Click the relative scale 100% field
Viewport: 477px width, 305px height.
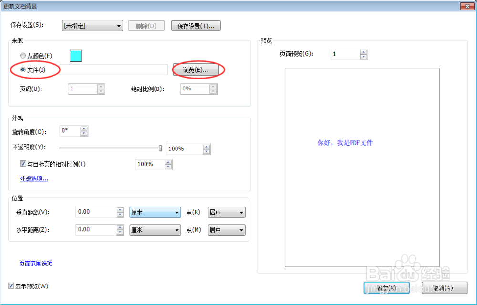(x=150, y=165)
